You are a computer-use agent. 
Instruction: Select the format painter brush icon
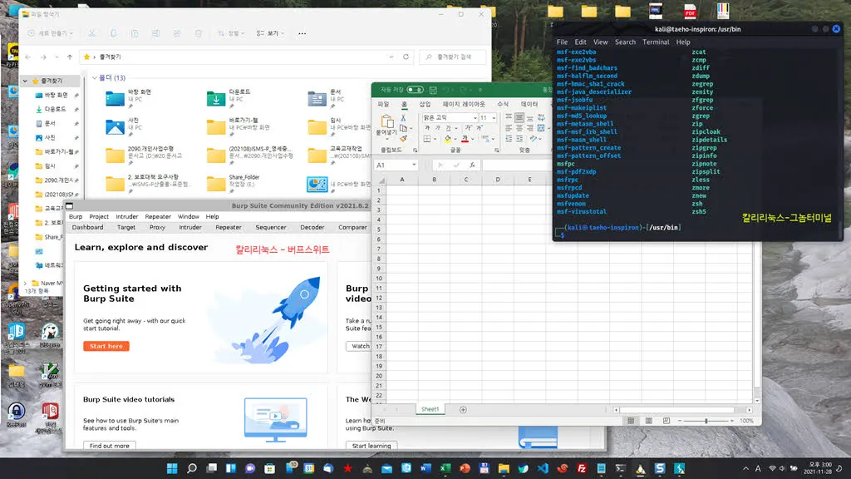[x=403, y=139]
